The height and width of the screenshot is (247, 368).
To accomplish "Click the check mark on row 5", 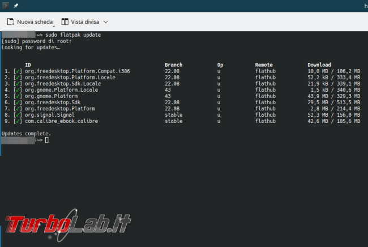I will point(18,96).
